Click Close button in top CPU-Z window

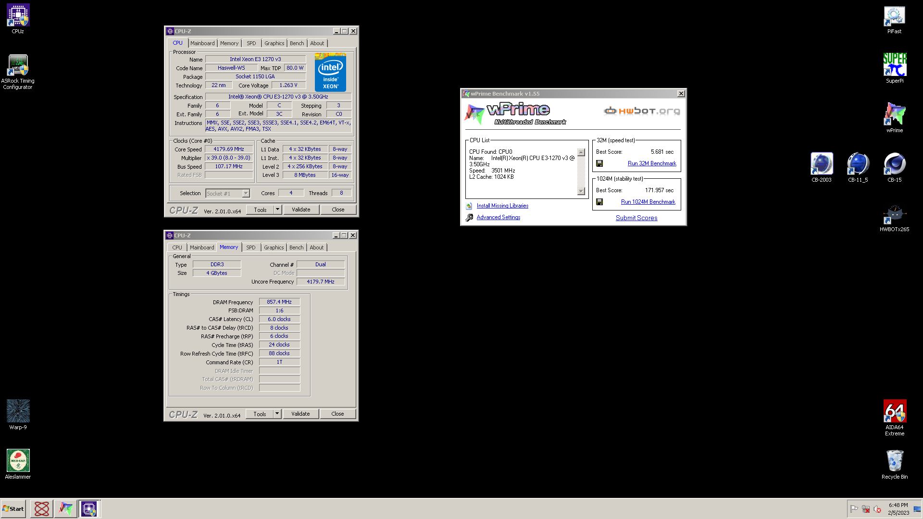(x=338, y=210)
